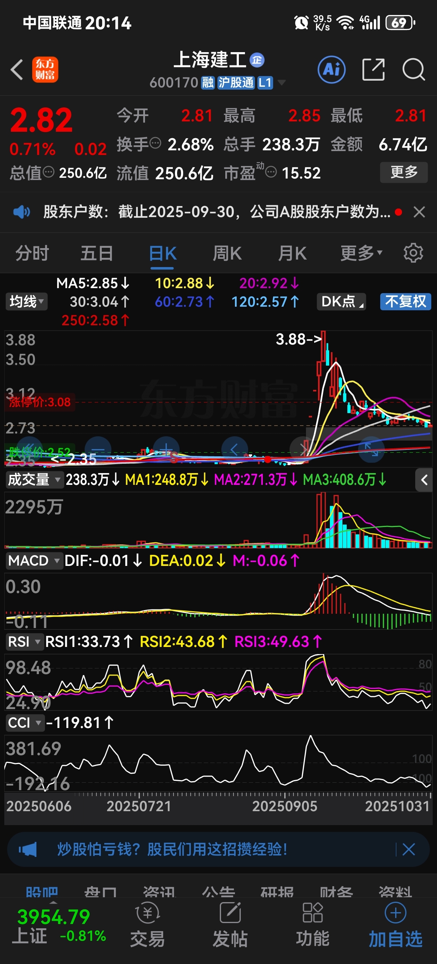Tap the 融 margin badge
437x964 pixels.
point(208,83)
